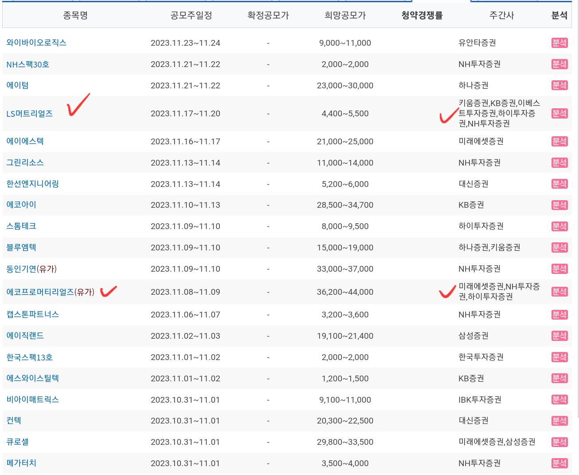Open 에코프로머티리얼즈(유가) stock link
Screen dimensions: 579x475
click(50, 292)
